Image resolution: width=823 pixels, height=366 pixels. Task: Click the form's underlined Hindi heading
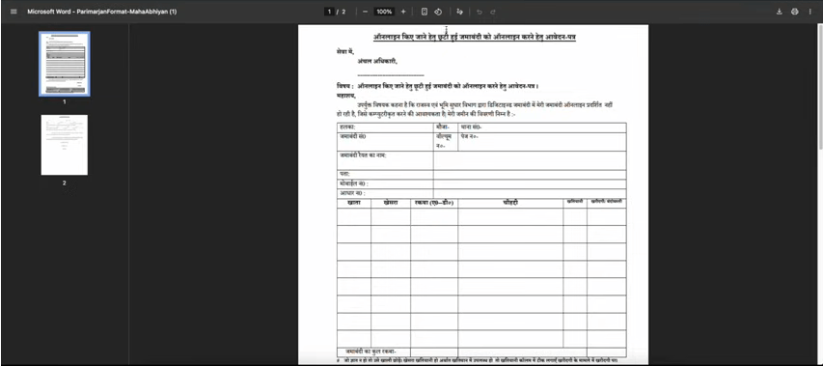point(475,37)
